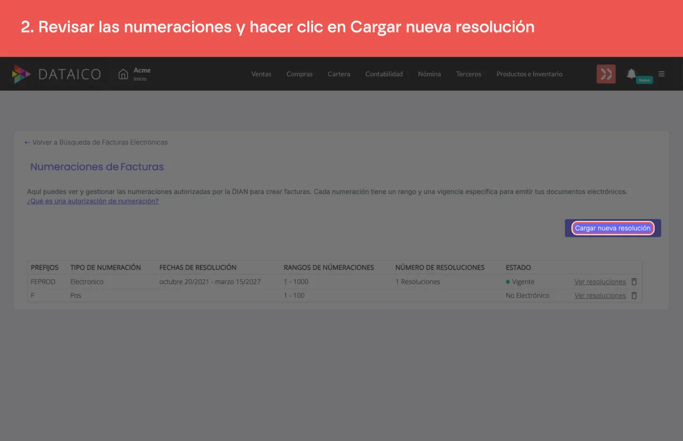Click the TIPO DE NUMERACIÓN header
The height and width of the screenshot is (441, 683).
(x=106, y=267)
